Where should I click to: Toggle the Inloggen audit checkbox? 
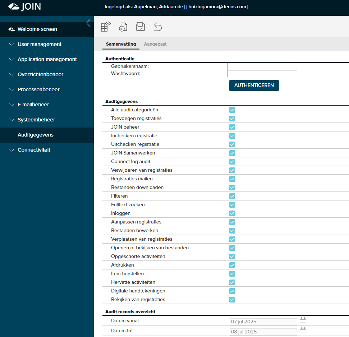click(232, 213)
